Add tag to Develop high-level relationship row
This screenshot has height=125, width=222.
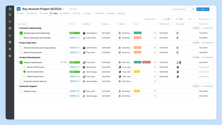tap(155, 33)
